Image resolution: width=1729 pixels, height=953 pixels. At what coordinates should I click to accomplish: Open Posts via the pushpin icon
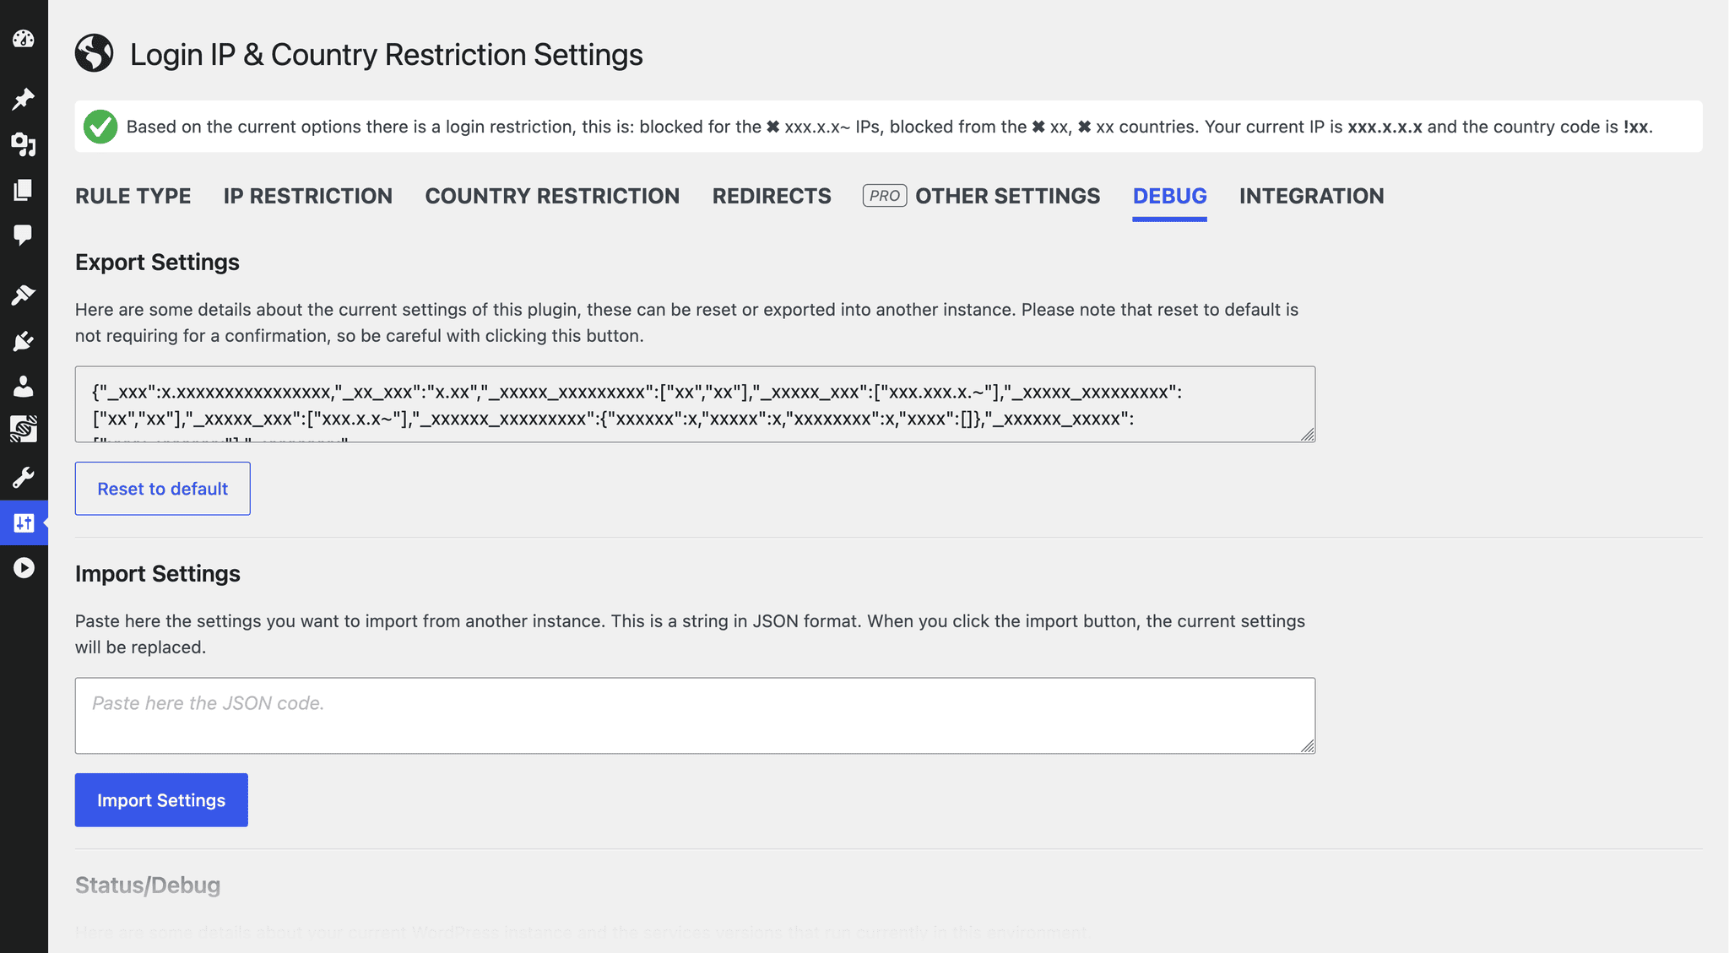pyautogui.click(x=24, y=99)
